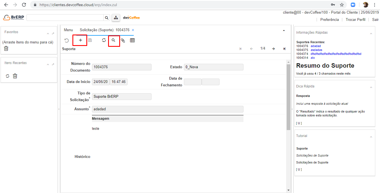
Task: Collapse the Tutorial panel
Action: pyautogui.click(x=371, y=137)
